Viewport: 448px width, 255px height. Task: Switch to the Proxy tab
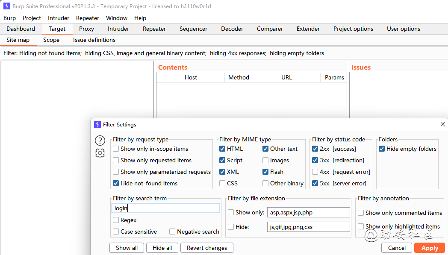pyautogui.click(x=87, y=29)
